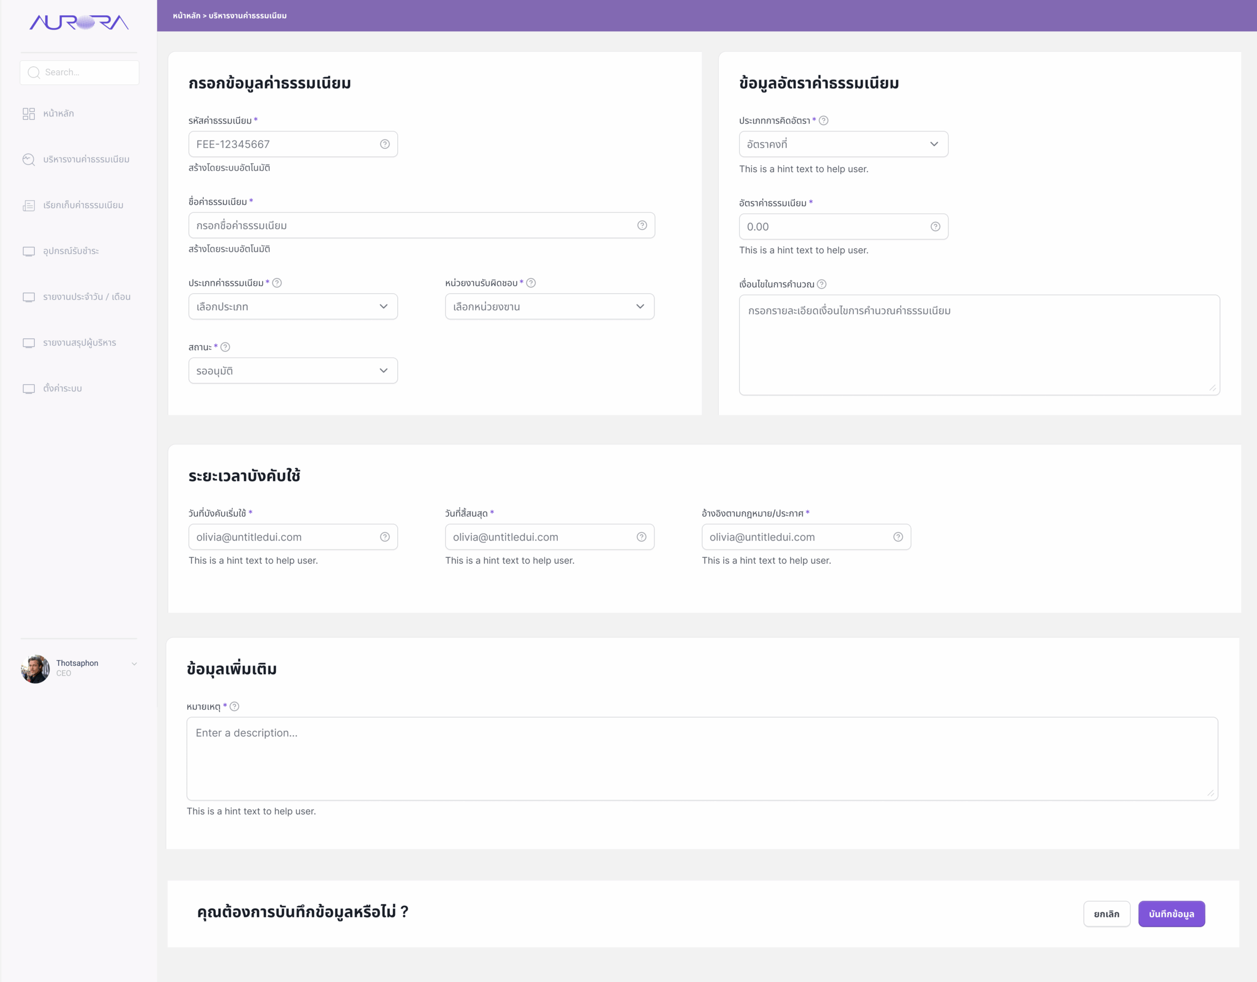Go to เรียกเก็บค่าธรรมเนียม in sidebar

point(83,206)
